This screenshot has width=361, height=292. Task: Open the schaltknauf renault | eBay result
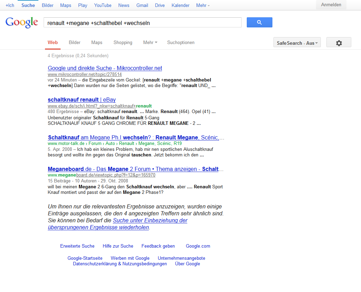click(x=82, y=100)
